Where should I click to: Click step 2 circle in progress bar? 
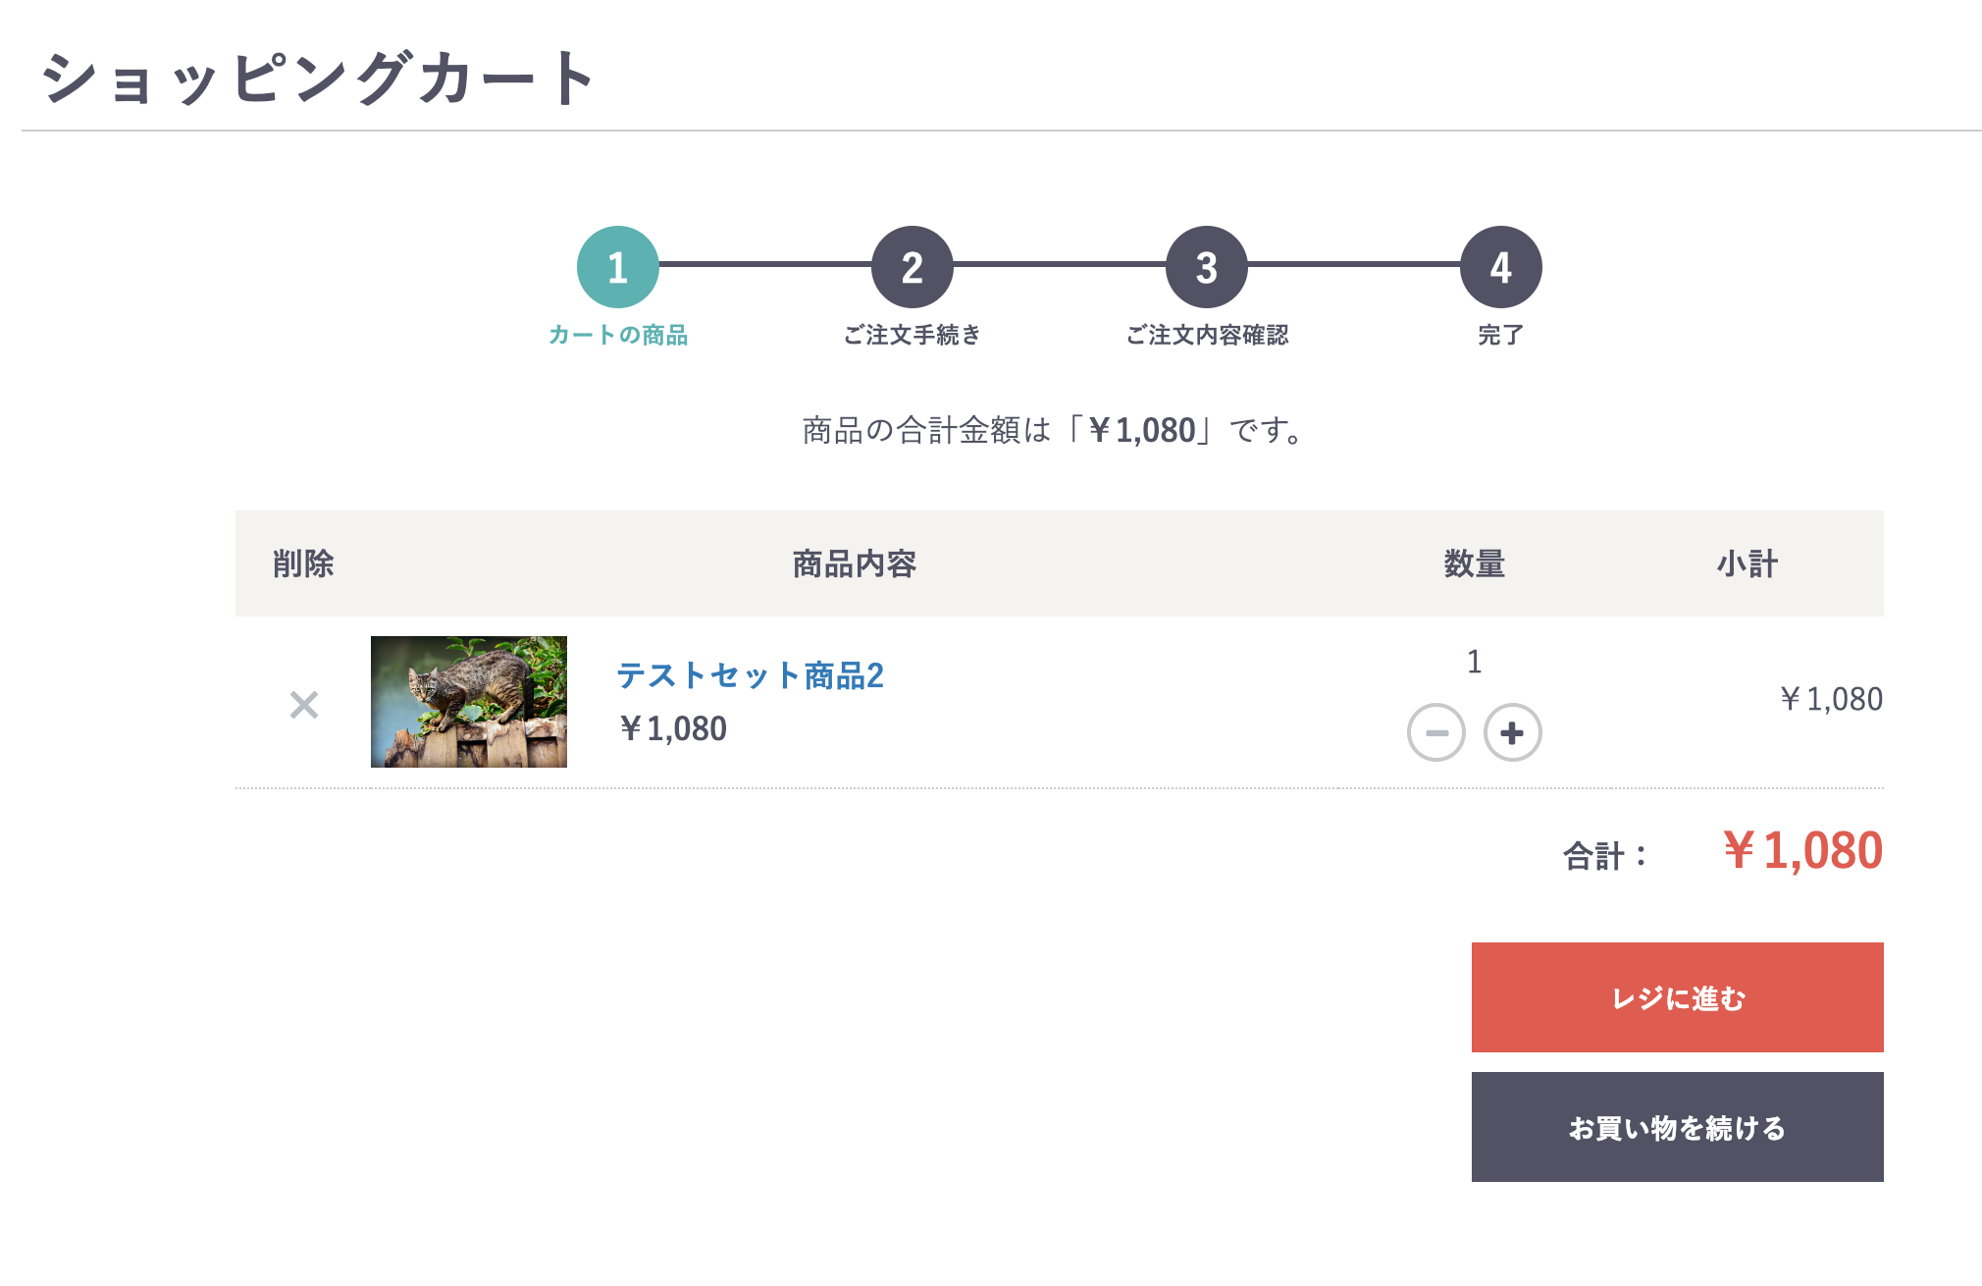pyautogui.click(x=913, y=267)
